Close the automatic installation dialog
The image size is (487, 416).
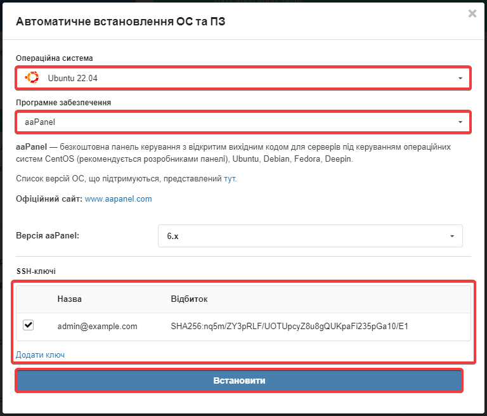(x=472, y=13)
